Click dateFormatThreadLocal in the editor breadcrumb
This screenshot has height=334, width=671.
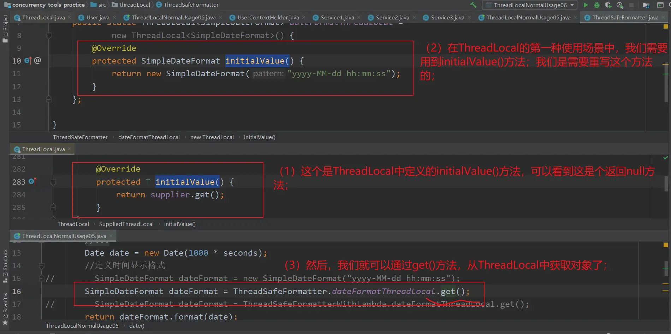(149, 137)
